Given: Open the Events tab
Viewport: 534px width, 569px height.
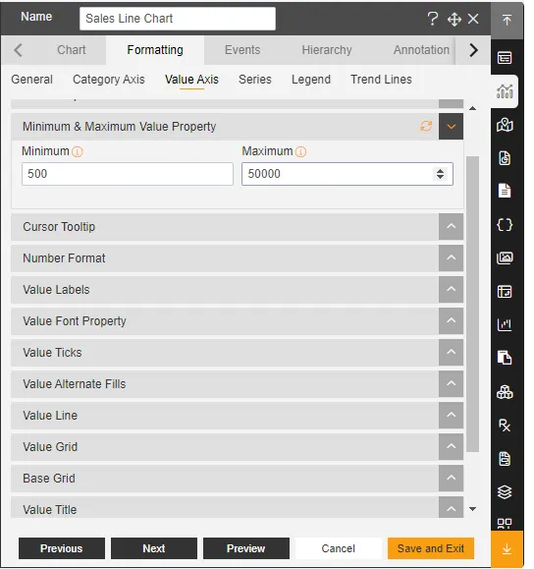Looking at the screenshot, I should coord(242,50).
